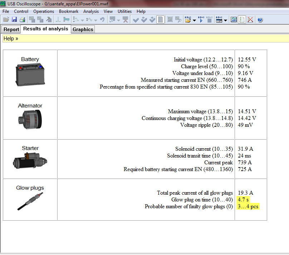The image size is (289, 255).
Task: Expand the load script folder dropdown arrow
Action: coord(194,20)
